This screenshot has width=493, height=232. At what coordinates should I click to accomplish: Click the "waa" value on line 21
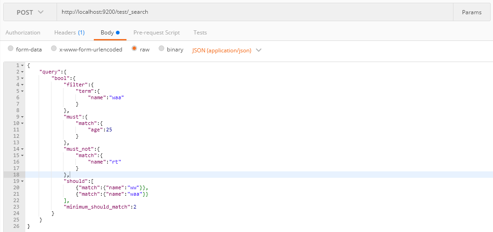(x=135, y=194)
